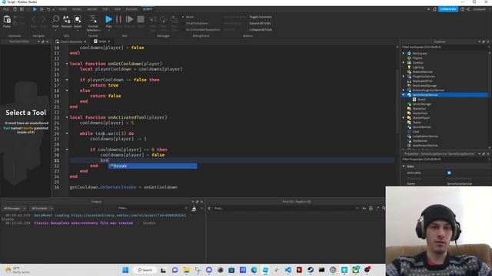This screenshot has height=276, width=492.
Task: Open the All Messages dropdown in Output
Action: pyautogui.click(x=15, y=208)
